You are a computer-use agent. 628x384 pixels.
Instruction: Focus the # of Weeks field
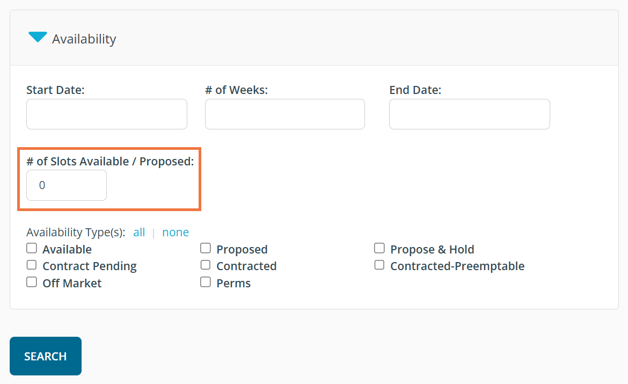click(x=284, y=114)
